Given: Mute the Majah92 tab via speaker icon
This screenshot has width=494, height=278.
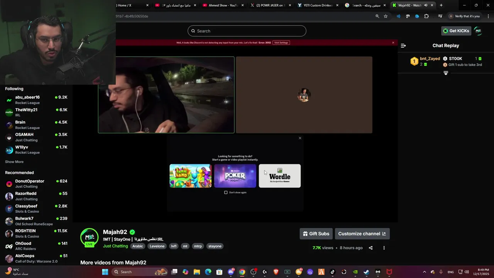Looking at the screenshot, I should [x=426, y=5].
